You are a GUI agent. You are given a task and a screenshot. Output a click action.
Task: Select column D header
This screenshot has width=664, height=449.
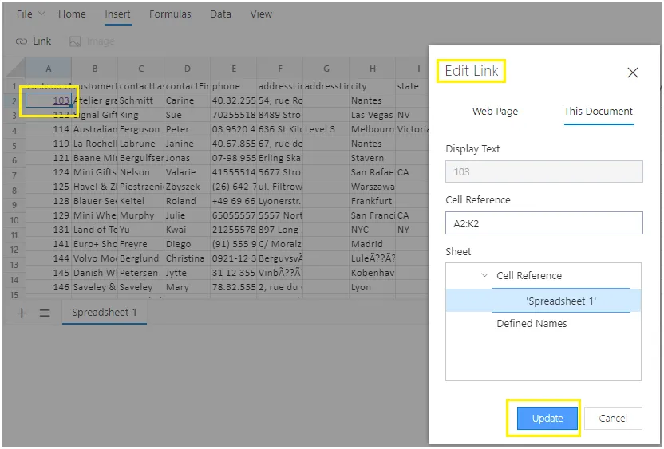click(188, 69)
